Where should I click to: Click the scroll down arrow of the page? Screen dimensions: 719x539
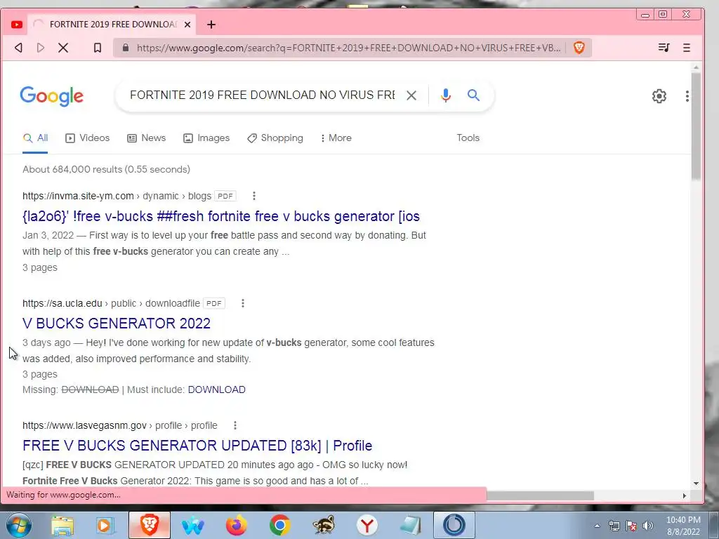tap(696, 483)
